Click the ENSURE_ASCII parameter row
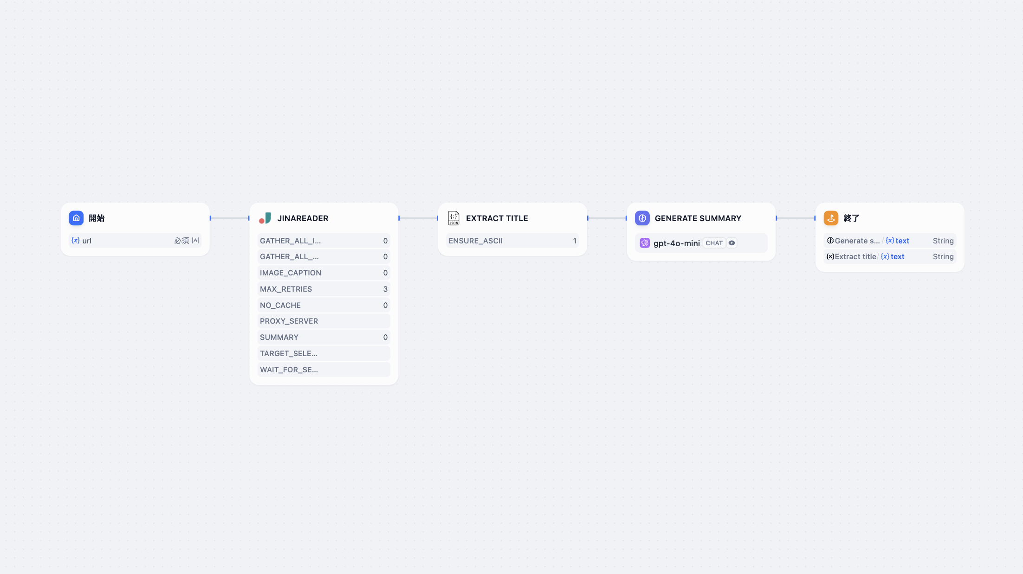 click(512, 241)
